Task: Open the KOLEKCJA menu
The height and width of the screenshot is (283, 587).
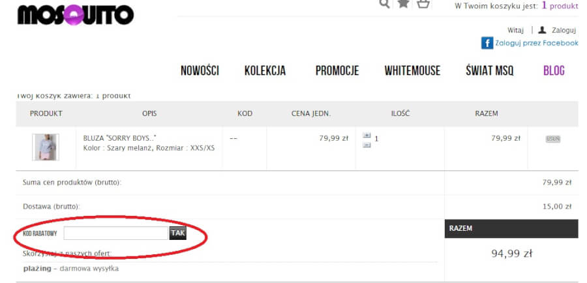Action: (x=265, y=70)
